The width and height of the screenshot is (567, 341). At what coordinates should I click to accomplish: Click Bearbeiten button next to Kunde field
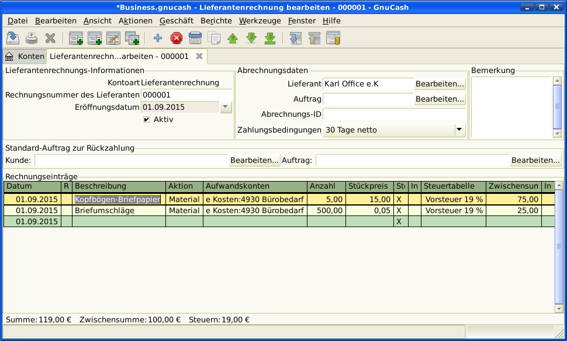pos(254,160)
